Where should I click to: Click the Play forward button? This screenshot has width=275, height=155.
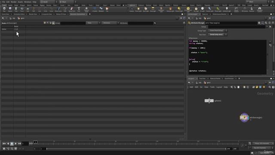tap(15, 144)
